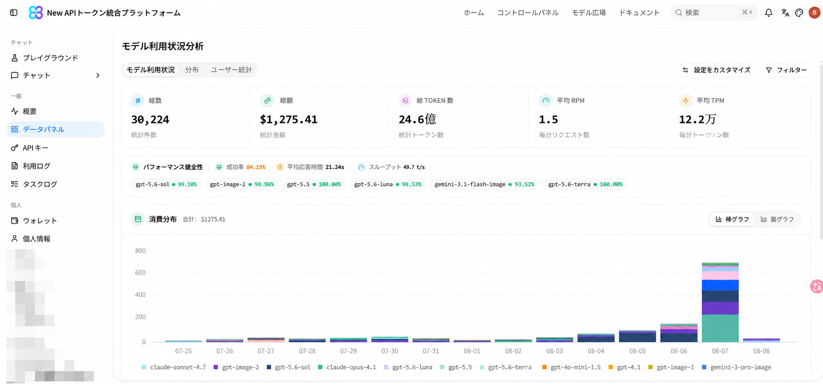
Task: Click the task log list icon
Action: (14, 184)
